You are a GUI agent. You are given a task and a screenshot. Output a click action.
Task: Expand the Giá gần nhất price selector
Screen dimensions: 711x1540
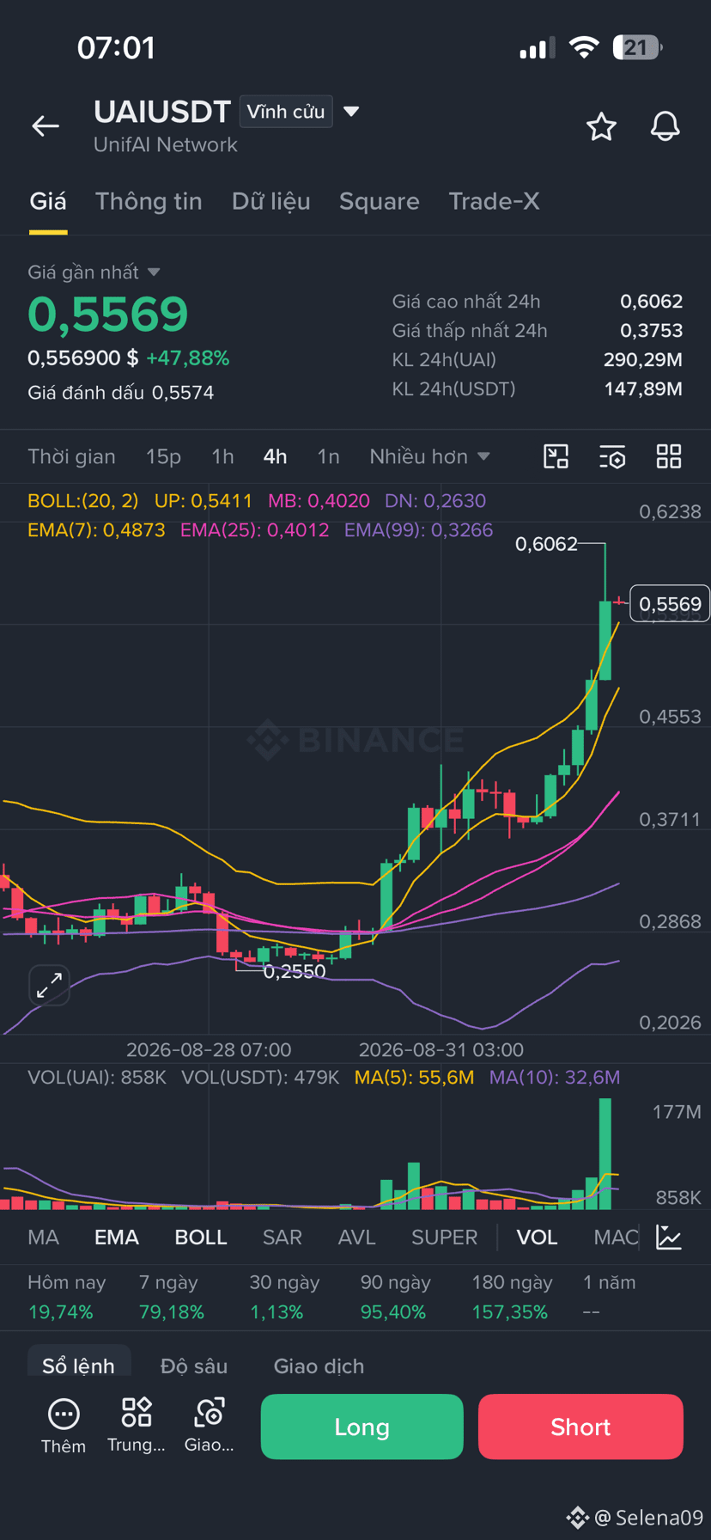94,272
